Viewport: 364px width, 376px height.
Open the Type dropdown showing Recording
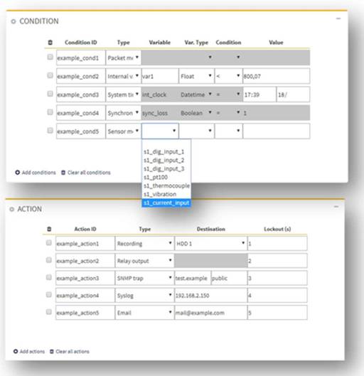144,244
